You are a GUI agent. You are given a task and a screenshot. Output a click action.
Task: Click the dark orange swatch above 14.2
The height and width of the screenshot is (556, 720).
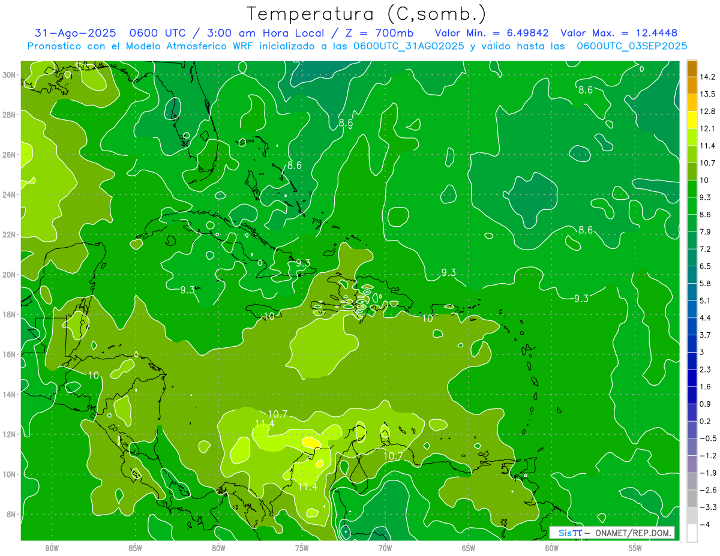coord(692,68)
